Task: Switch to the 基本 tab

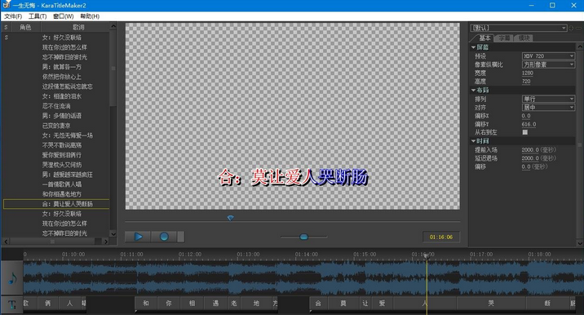Action: tap(484, 38)
